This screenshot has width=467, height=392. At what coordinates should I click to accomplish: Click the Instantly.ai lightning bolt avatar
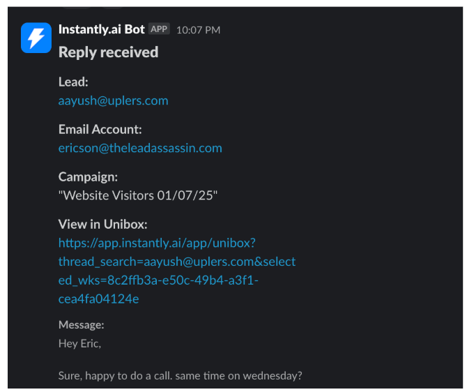[x=36, y=38]
